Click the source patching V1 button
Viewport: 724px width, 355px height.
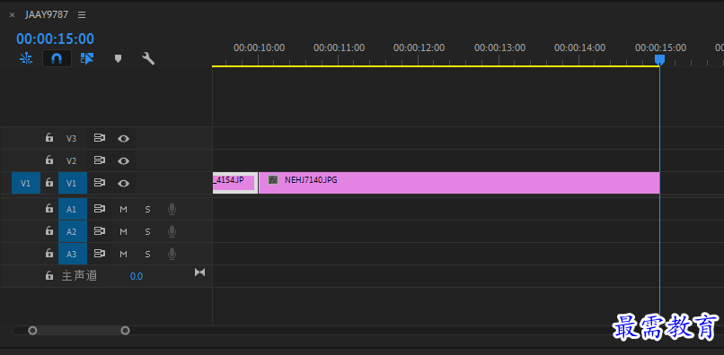point(26,184)
